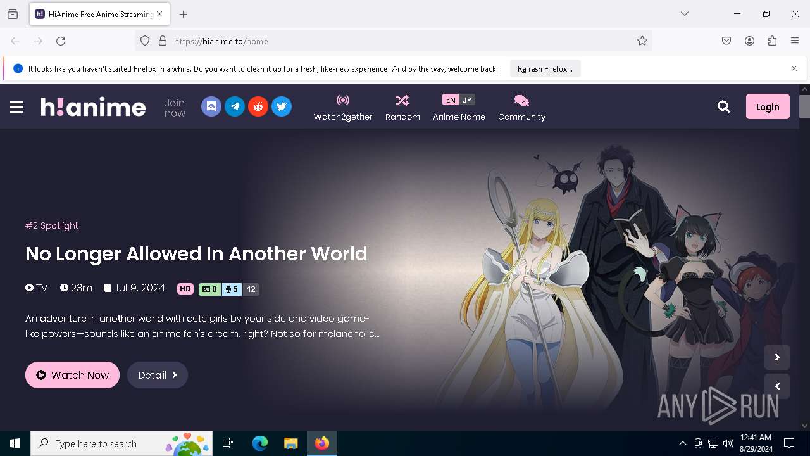Click the #2 Spotlight label
The image size is (810, 456).
(52, 225)
